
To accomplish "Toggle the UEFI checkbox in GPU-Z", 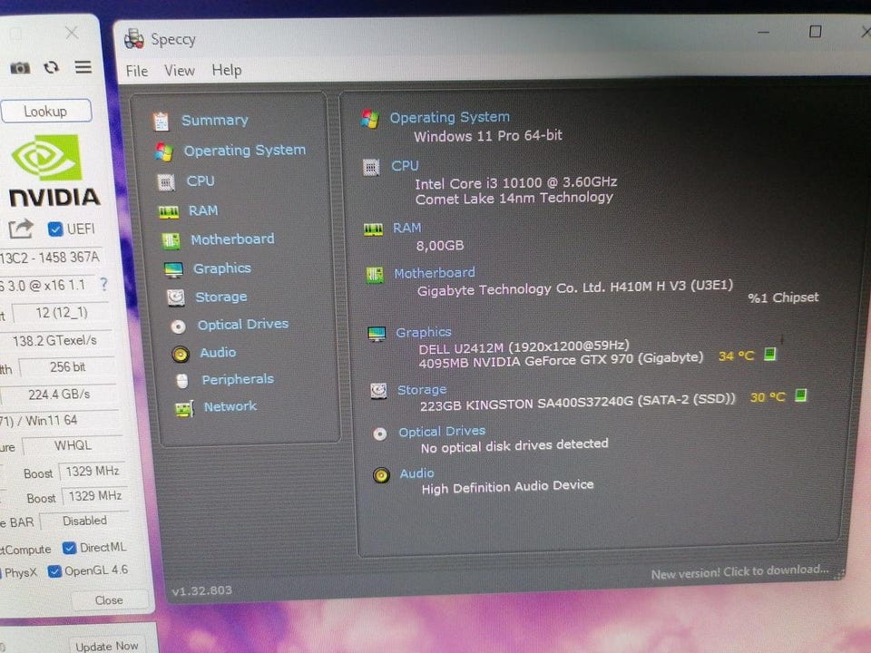I will tap(55, 229).
